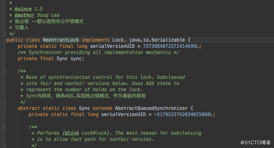The width and height of the screenshot is (274, 148).
Task: Click the negative serialVersionUID value in Sync
Action: pos(186,114)
